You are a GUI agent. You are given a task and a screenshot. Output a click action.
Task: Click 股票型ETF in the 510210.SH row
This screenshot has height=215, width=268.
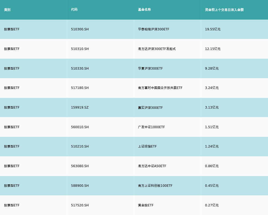click(x=12, y=146)
